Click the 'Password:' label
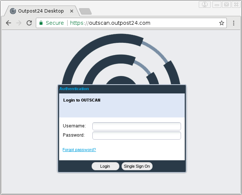Viewport: 242px width, 195px height. click(74, 135)
